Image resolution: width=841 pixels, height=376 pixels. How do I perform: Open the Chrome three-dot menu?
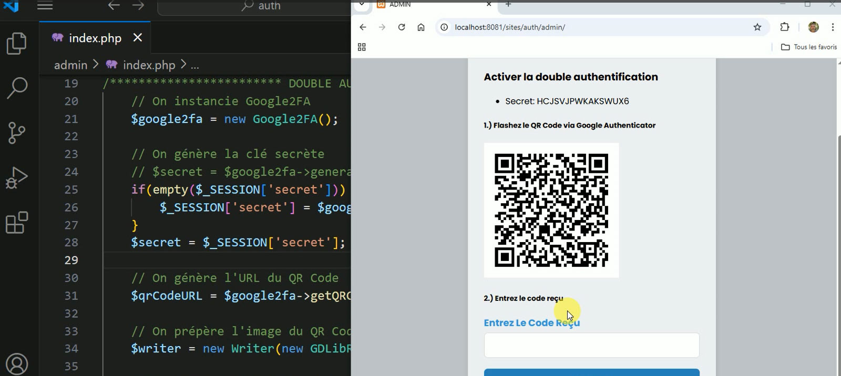(833, 27)
